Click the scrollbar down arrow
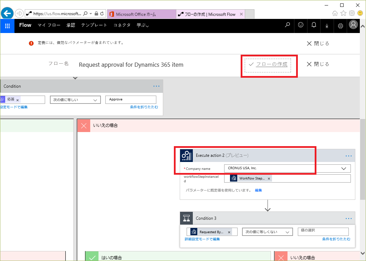The image size is (366, 261). point(363,253)
